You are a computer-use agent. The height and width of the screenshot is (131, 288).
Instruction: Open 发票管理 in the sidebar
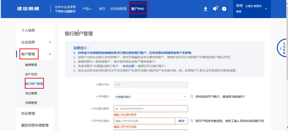click(31, 103)
